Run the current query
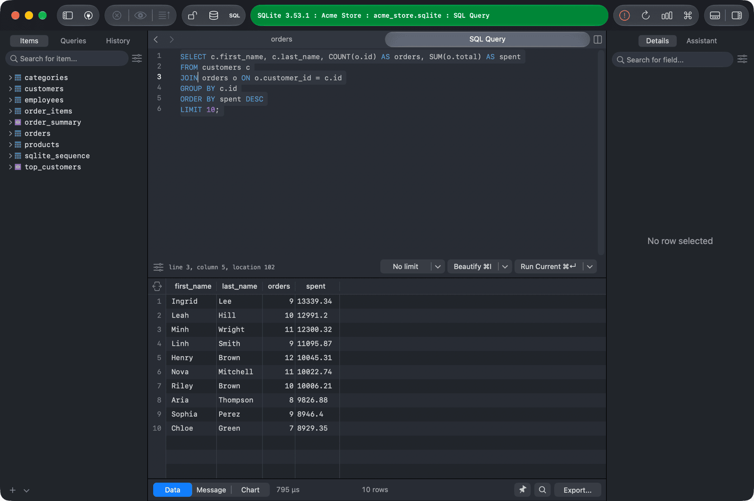Image resolution: width=754 pixels, height=501 pixels. pos(548,267)
